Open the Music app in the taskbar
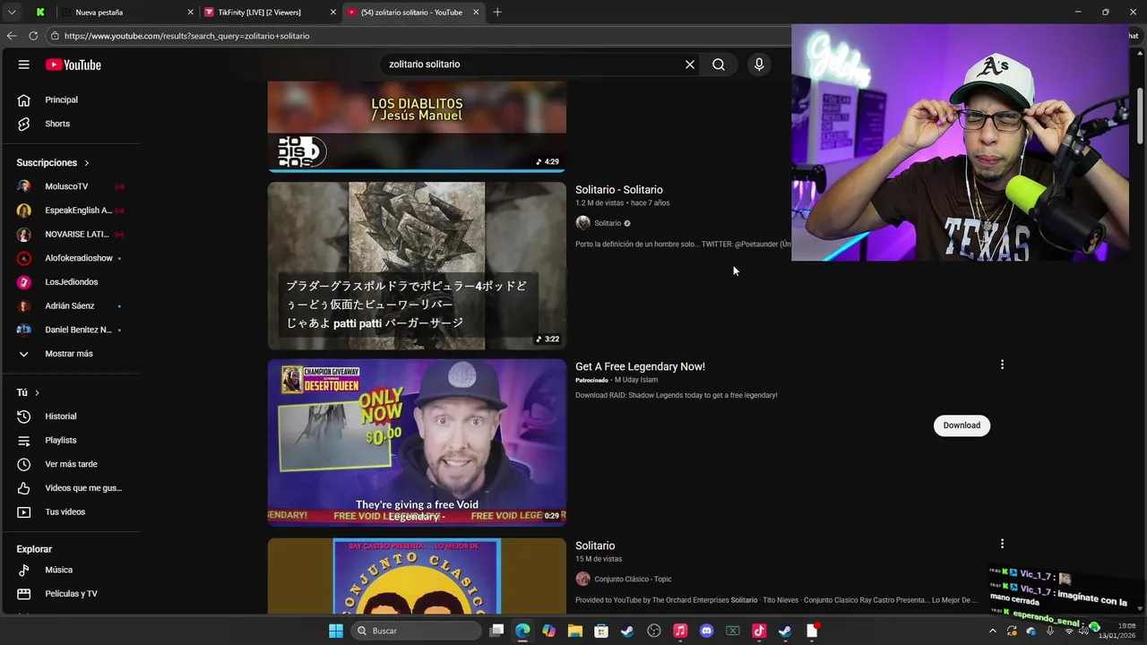1147x645 pixels. [x=680, y=631]
